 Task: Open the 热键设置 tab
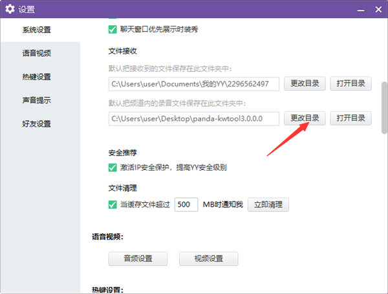click(36, 77)
